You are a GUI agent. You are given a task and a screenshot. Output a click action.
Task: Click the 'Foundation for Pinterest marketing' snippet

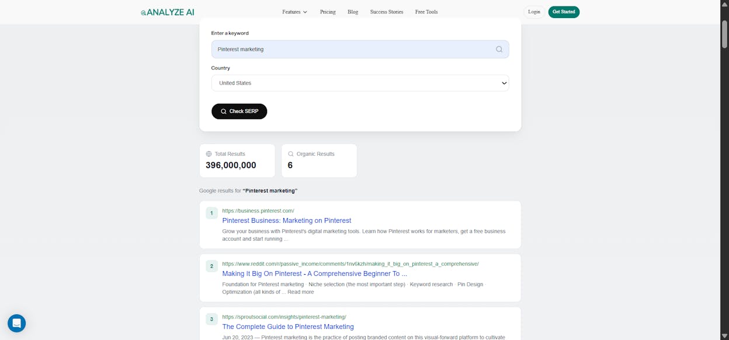click(x=353, y=288)
